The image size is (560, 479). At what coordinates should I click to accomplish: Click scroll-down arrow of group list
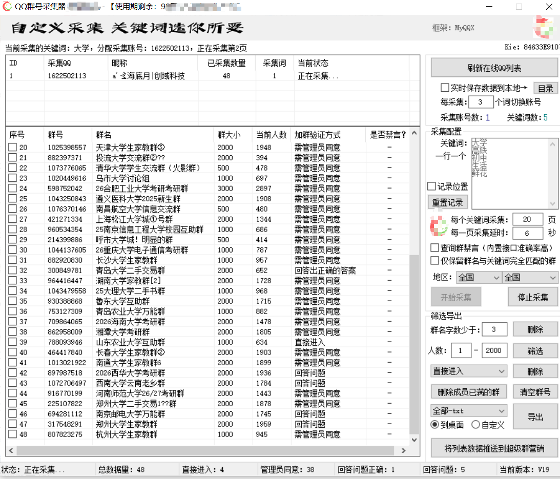pos(414,440)
